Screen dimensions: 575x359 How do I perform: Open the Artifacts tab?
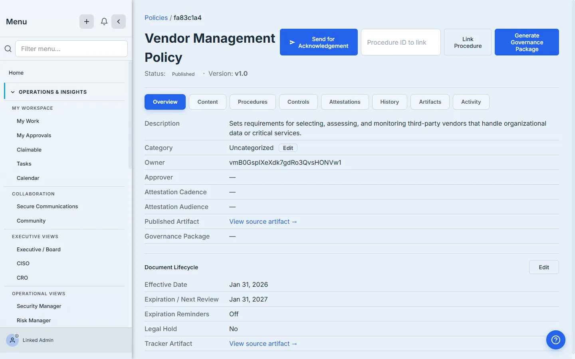coord(430,102)
